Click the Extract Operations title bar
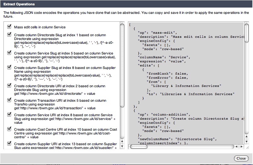This screenshot has height=165, width=253. (126, 4)
